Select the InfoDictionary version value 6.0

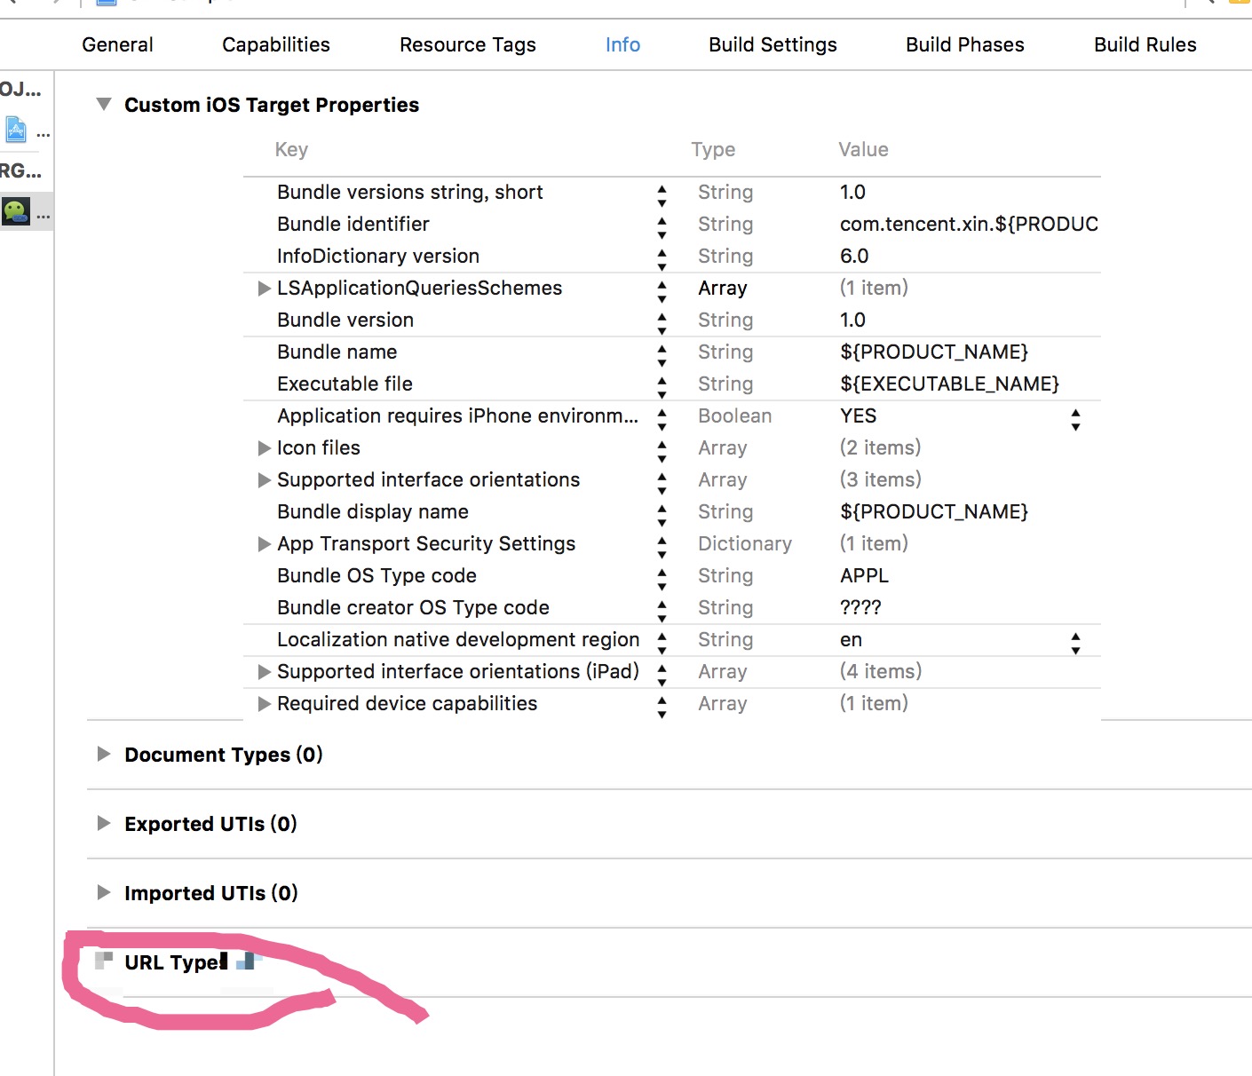(854, 256)
